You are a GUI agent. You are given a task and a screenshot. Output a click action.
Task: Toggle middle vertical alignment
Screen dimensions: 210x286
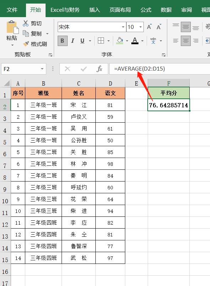[x=186, y=27]
